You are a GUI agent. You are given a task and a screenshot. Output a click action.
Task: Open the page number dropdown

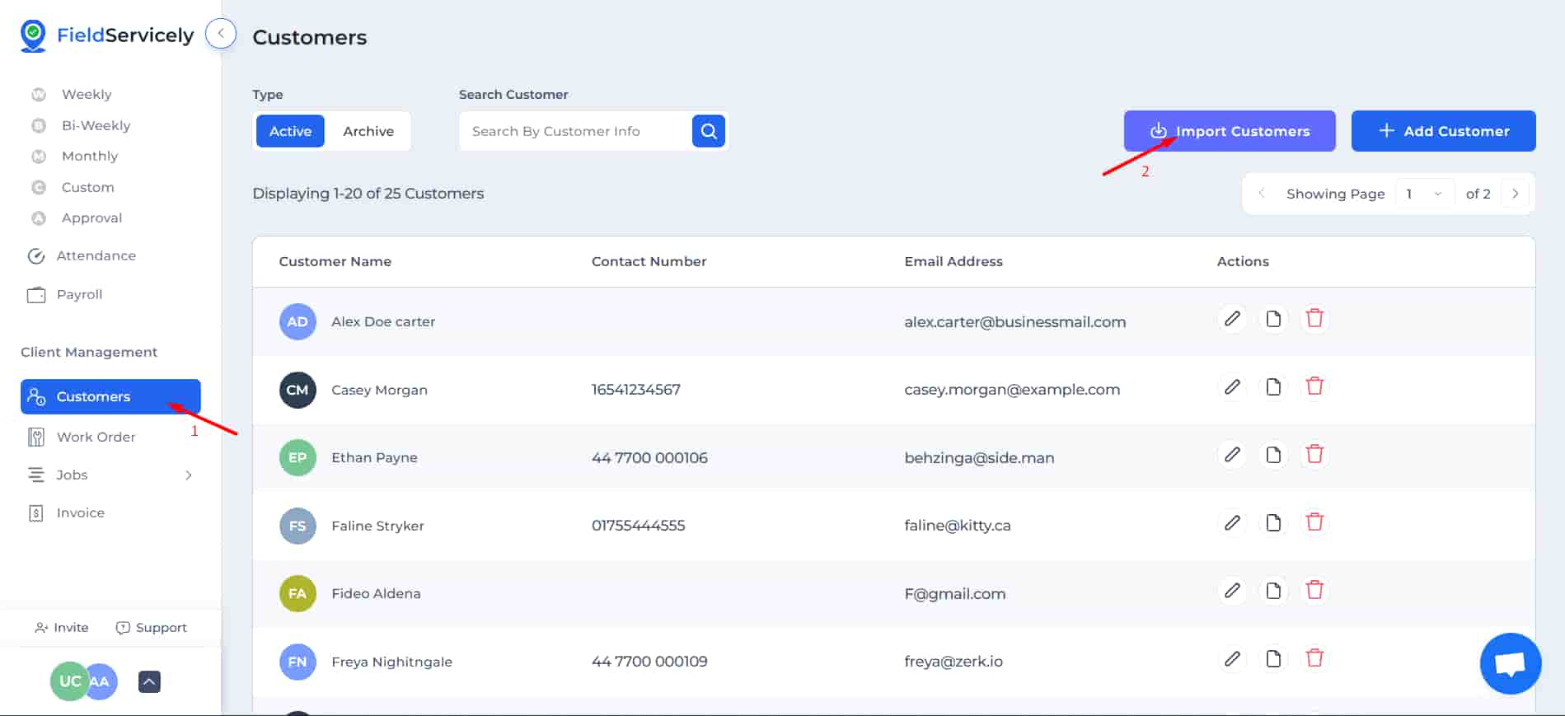(1424, 194)
